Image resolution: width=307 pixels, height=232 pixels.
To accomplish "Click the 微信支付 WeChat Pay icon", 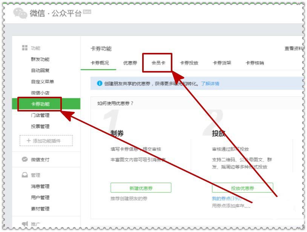I will click(24, 159).
